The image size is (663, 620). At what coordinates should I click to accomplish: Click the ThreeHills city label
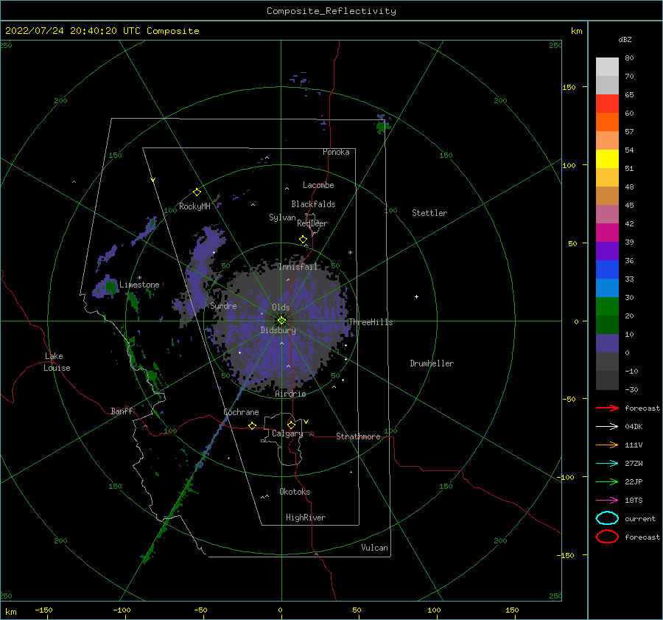[x=371, y=322]
